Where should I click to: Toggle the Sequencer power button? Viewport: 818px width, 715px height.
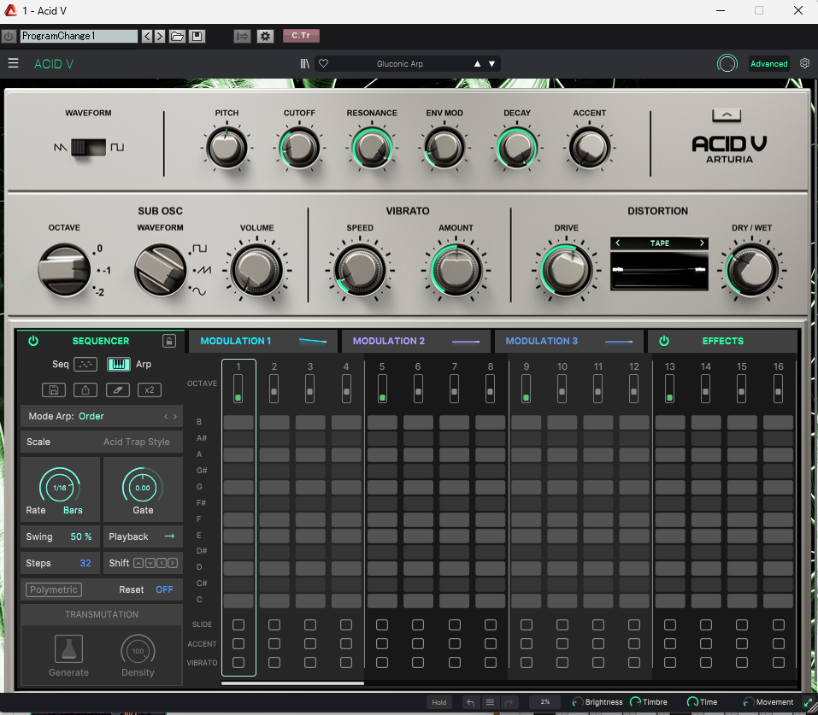point(33,341)
